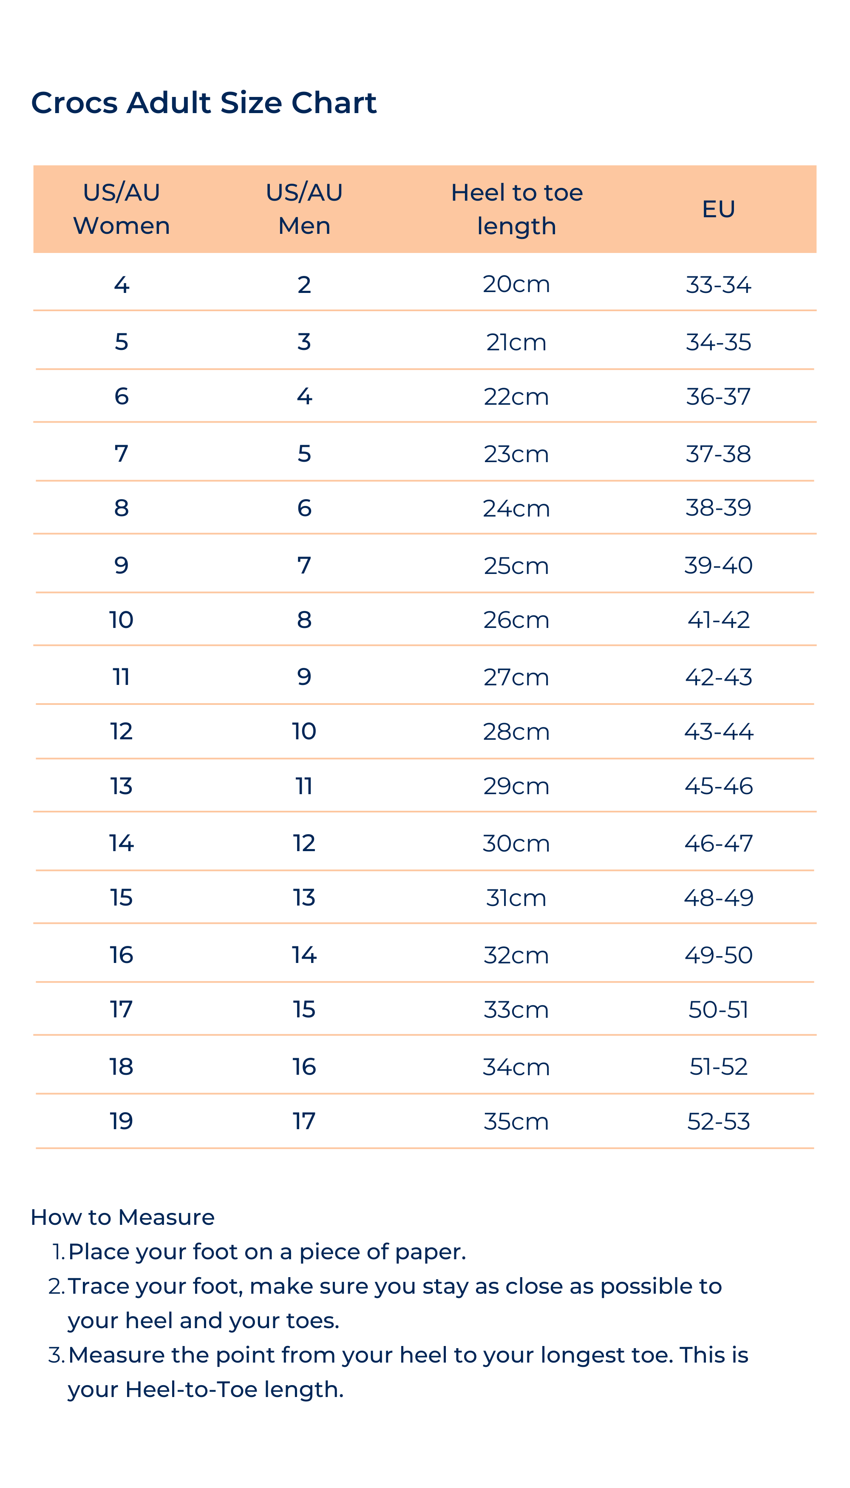The width and height of the screenshot is (850, 1488).
Task: Click the 25cm length cell
Action: pyautogui.click(x=517, y=566)
